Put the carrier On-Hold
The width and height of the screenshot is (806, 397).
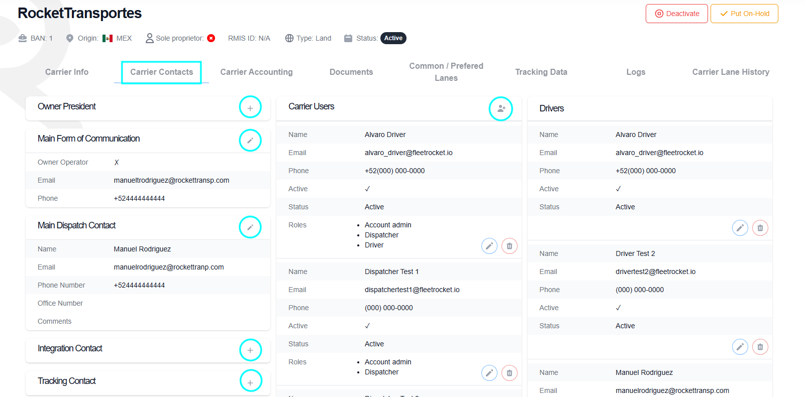tap(744, 14)
